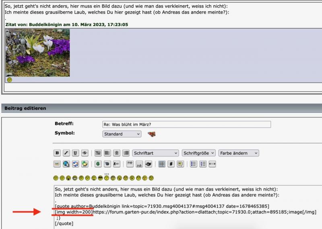Toggle bold formatting button

tap(57, 153)
